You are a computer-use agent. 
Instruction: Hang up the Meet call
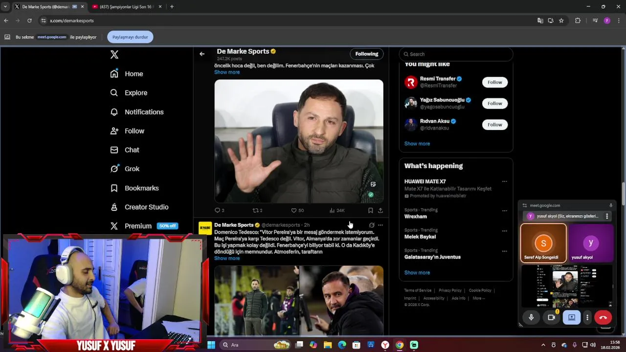click(603, 317)
